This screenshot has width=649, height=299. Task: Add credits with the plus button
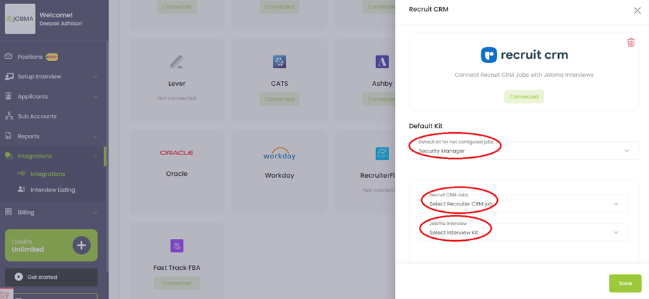coord(82,245)
